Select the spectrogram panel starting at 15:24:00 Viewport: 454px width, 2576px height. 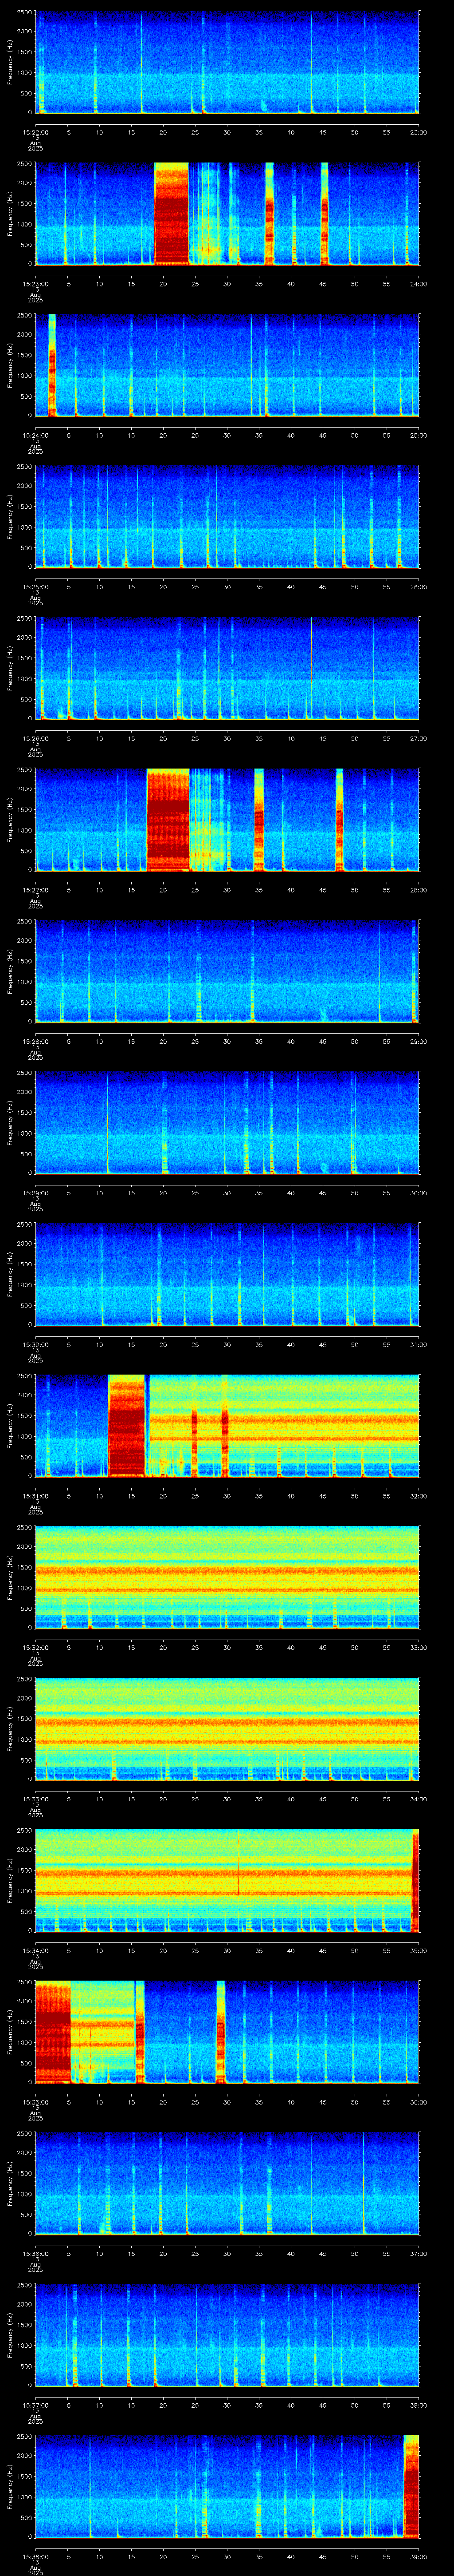click(227, 365)
